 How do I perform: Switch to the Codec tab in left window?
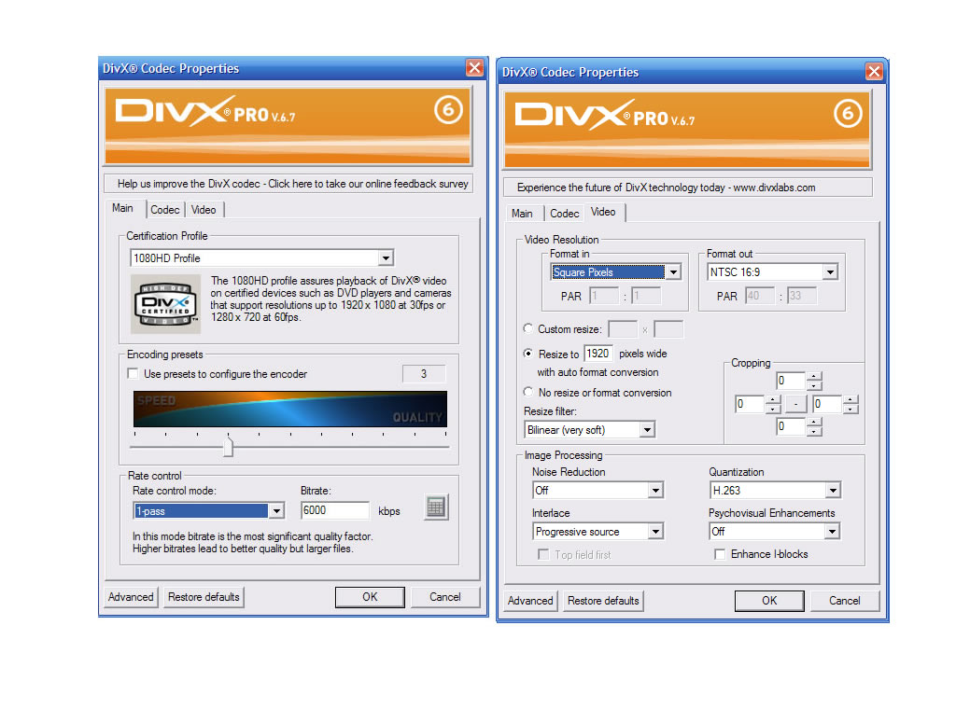pyautogui.click(x=165, y=210)
